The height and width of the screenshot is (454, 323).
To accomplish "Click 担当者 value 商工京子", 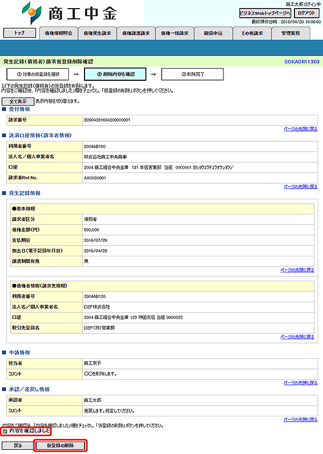I will click(93, 363).
